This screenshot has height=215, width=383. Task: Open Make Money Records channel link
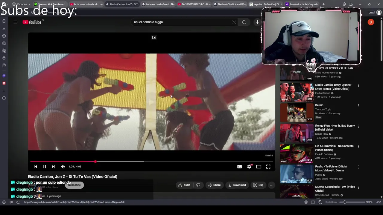(326, 73)
